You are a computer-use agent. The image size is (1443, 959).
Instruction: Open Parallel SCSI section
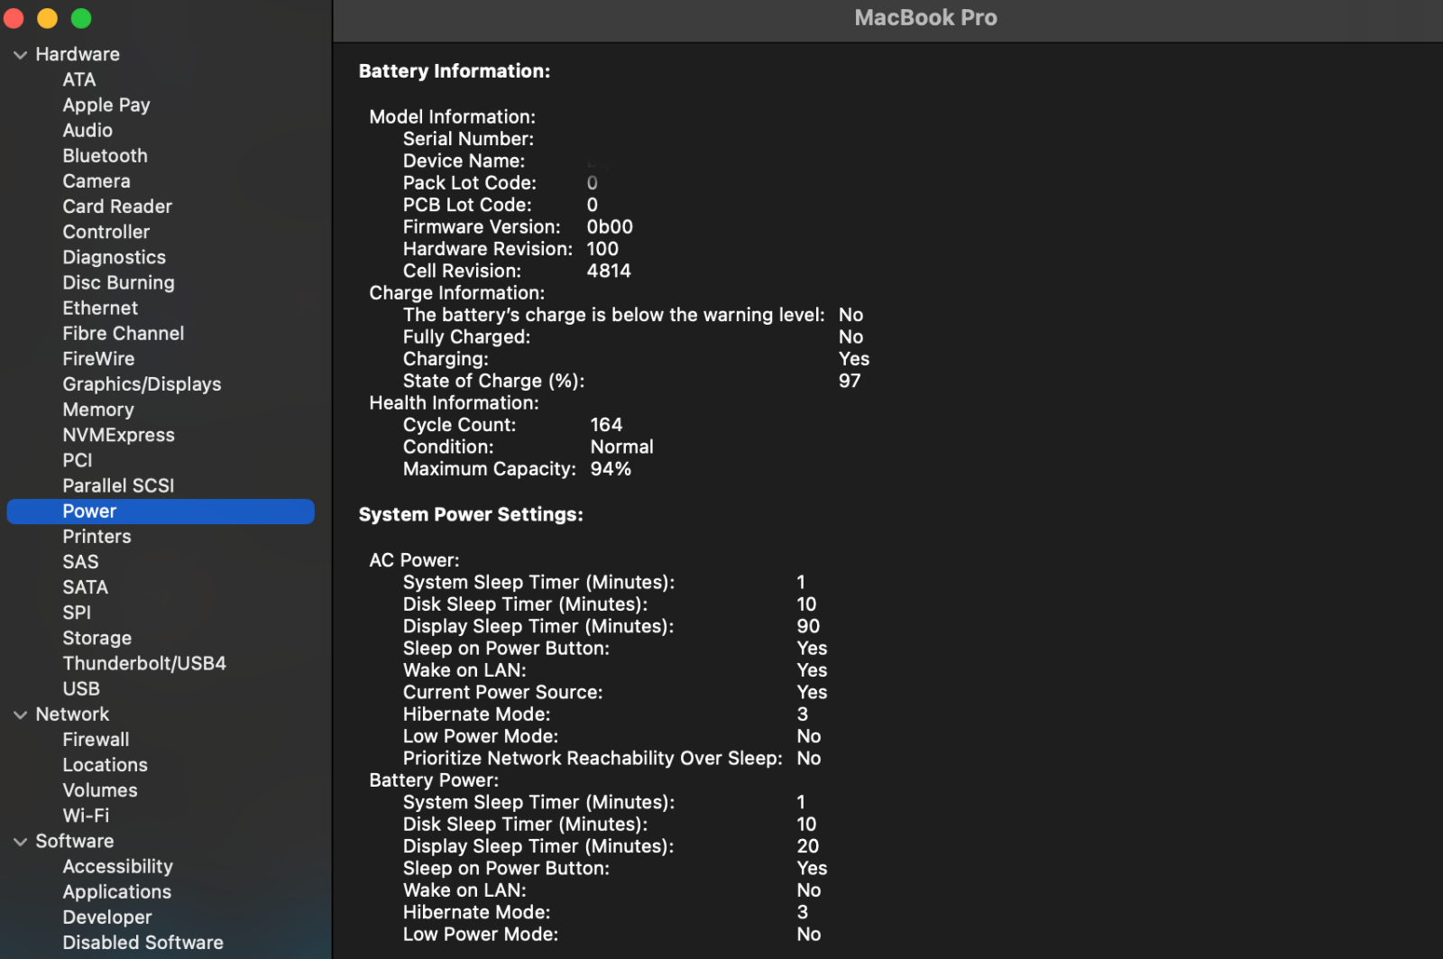click(119, 485)
